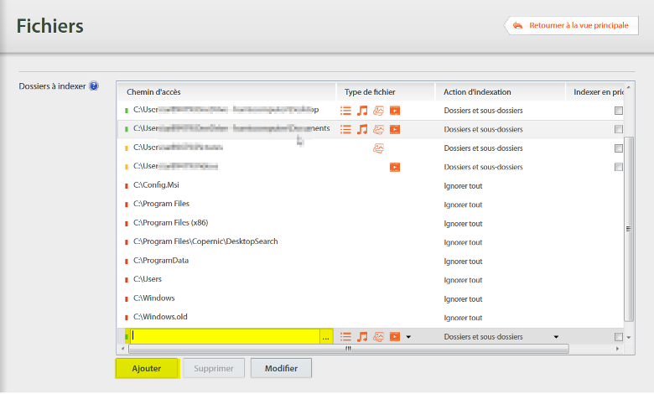The height and width of the screenshot is (394, 654).
Task: Click the pictures icon in the third row
Action: click(379, 148)
